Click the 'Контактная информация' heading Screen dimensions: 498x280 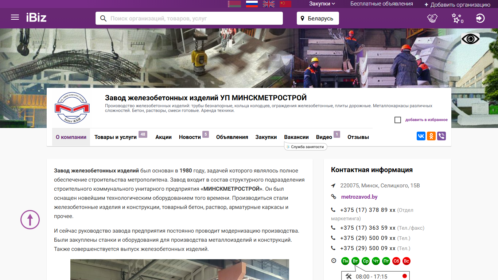pos(372,170)
